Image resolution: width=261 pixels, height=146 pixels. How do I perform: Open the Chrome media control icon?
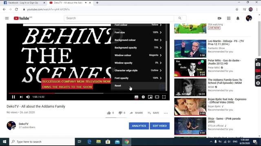click(x=244, y=9)
